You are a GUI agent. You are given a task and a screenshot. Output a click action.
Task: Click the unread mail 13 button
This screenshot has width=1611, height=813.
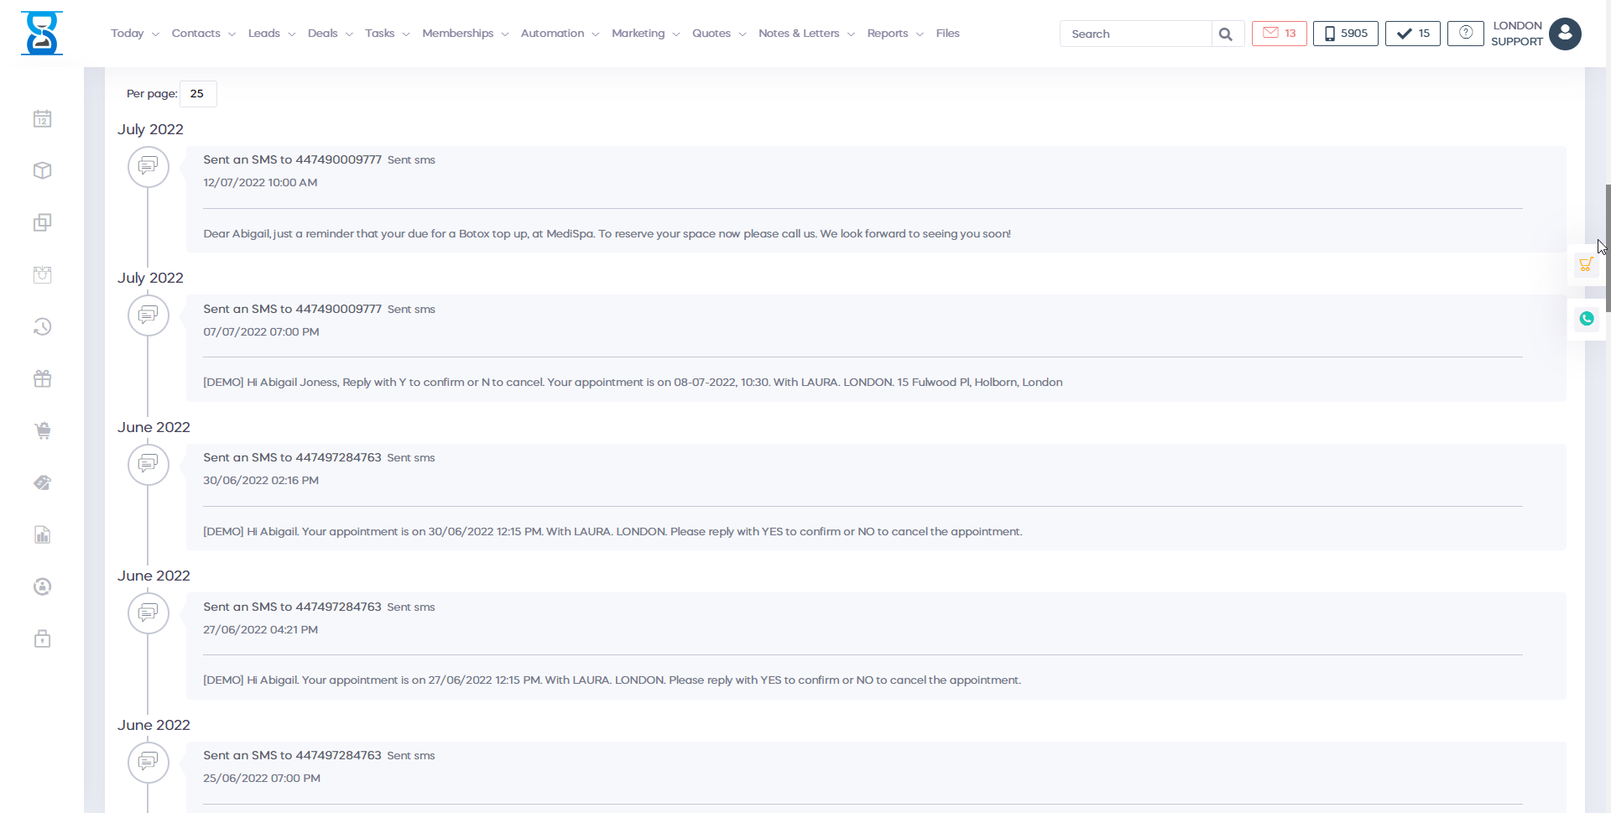(x=1279, y=34)
